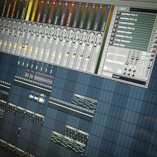Mute the Send 3 mixer track LED

(x=86, y=36)
